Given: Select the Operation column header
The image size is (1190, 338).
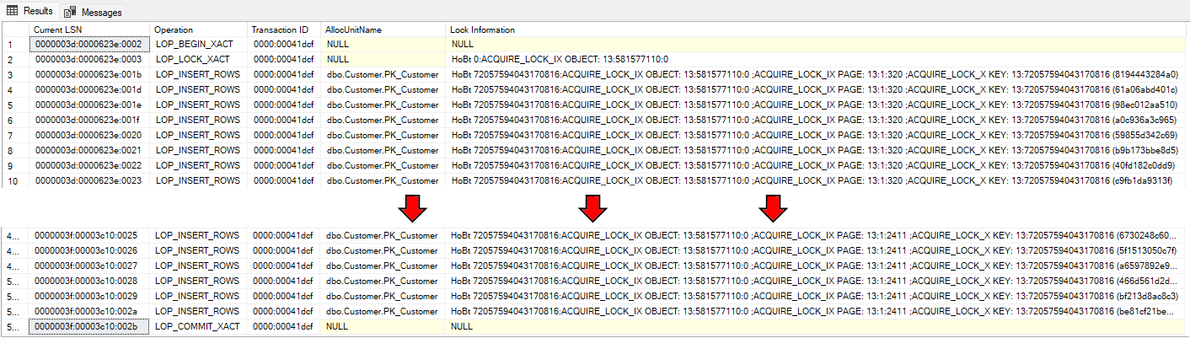Looking at the screenshot, I should (200, 30).
